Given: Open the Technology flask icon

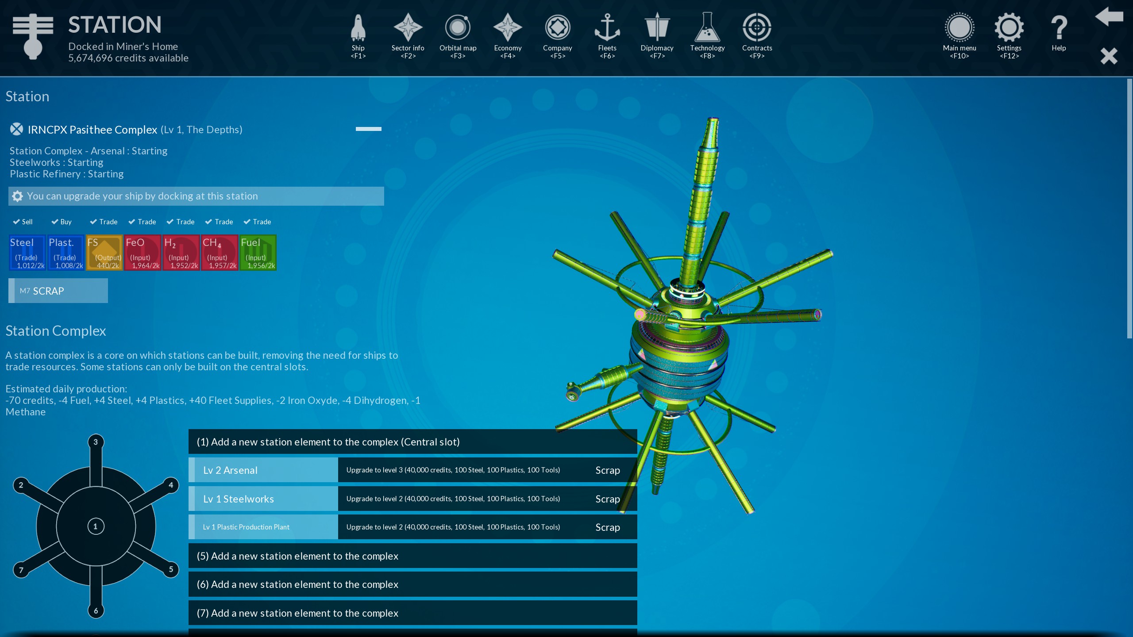Looking at the screenshot, I should pyautogui.click(x=707, y=28).
